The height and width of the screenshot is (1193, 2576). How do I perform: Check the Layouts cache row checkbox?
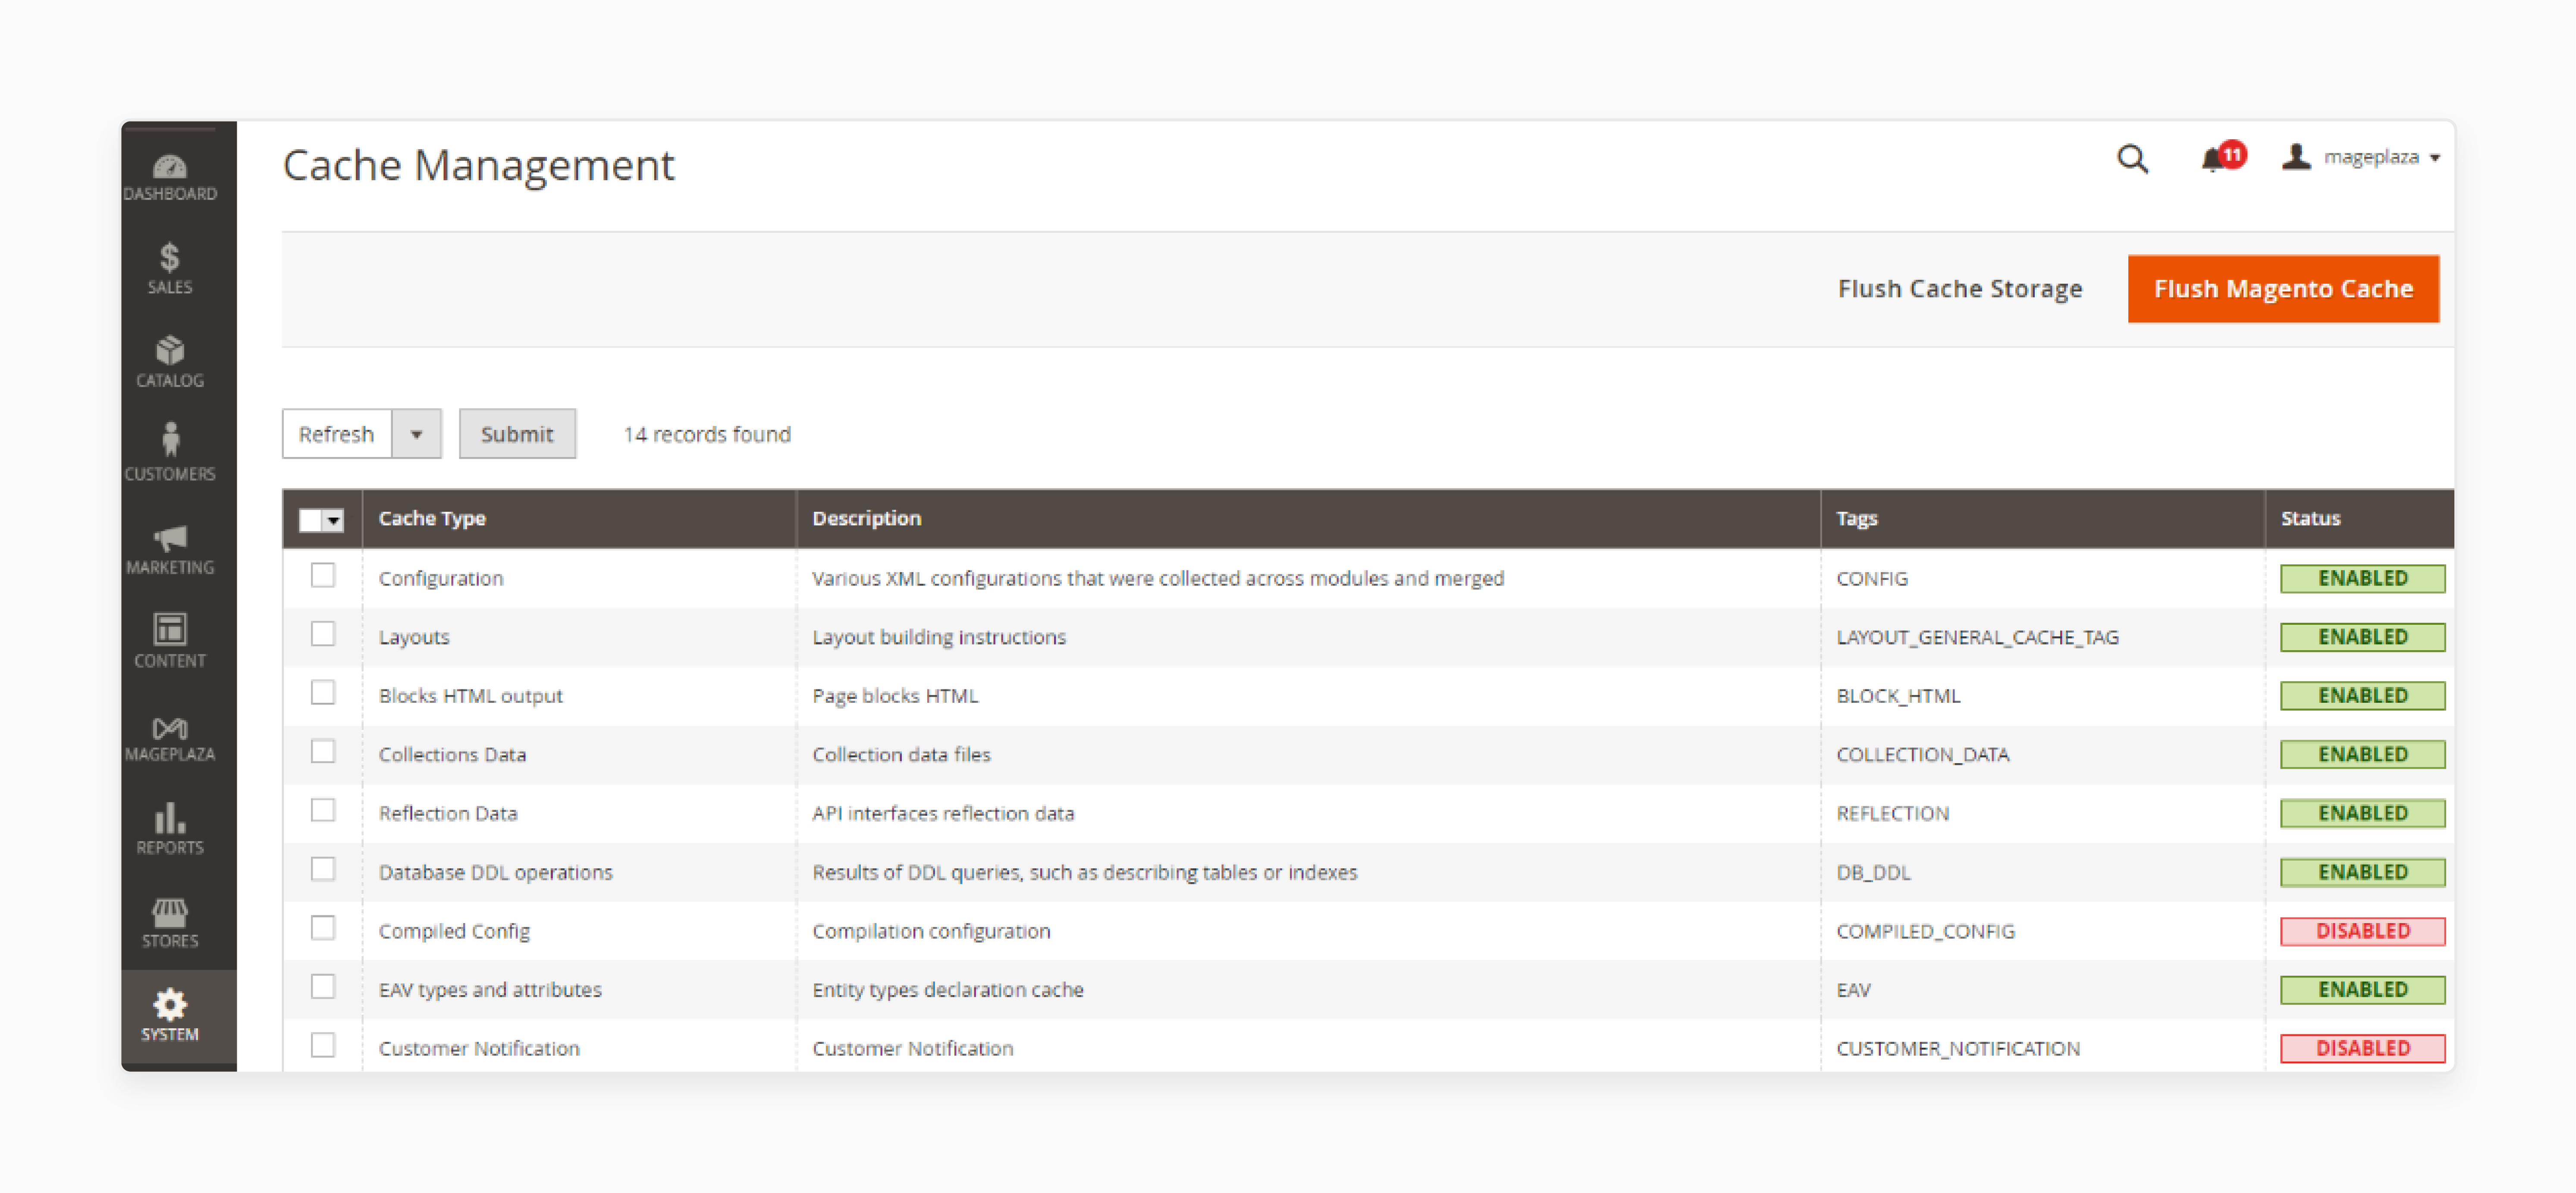click(323, 634)
